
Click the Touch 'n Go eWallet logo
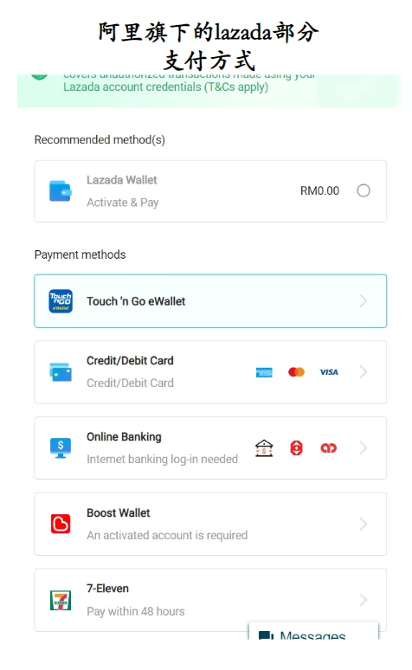coord(61,301)
